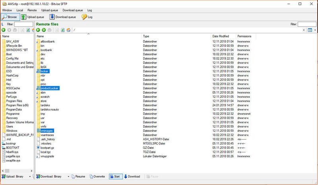Open the Download mode Binary dropdown
This screenshot has height=185, width=318.
coord(68,177)
